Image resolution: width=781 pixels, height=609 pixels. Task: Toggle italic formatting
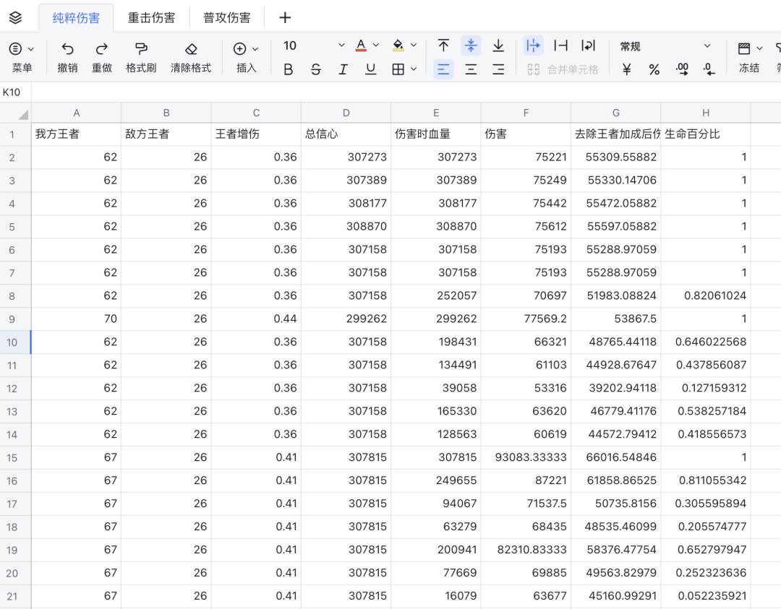pos(343,69)
